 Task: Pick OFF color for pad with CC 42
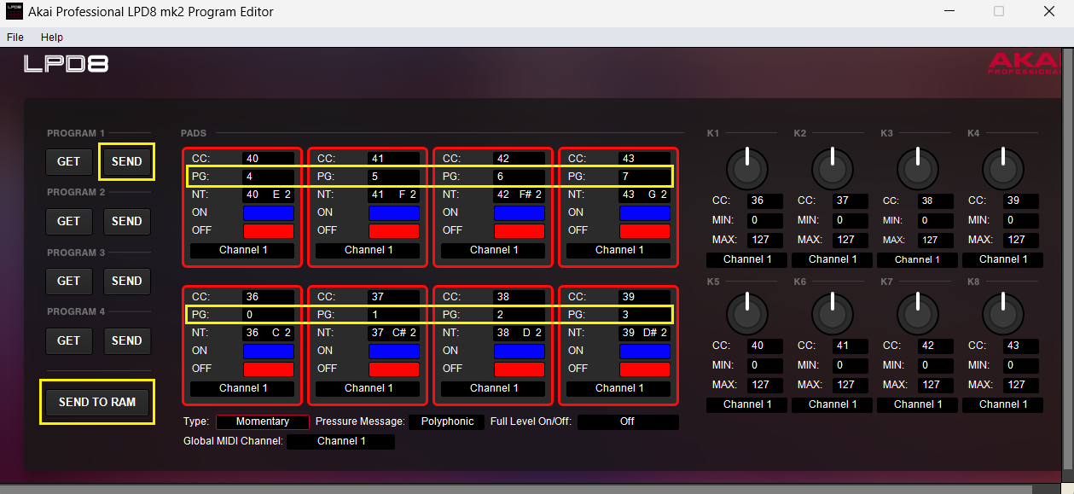coord(519,231)
